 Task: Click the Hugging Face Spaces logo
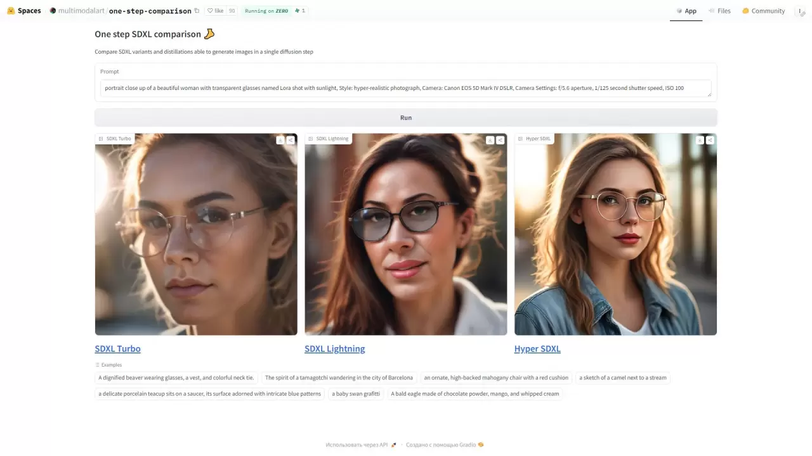pyautogui.click(x=24, y=11)
